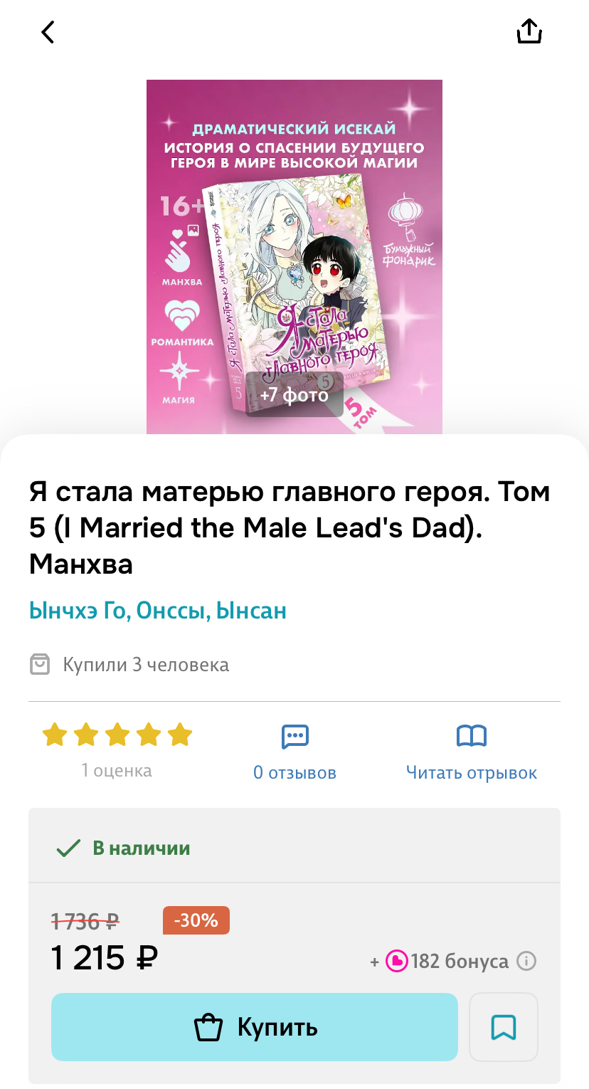
Task: Tap the -30% discount badge
Action: pyautogui.click(x=196, y=920)
